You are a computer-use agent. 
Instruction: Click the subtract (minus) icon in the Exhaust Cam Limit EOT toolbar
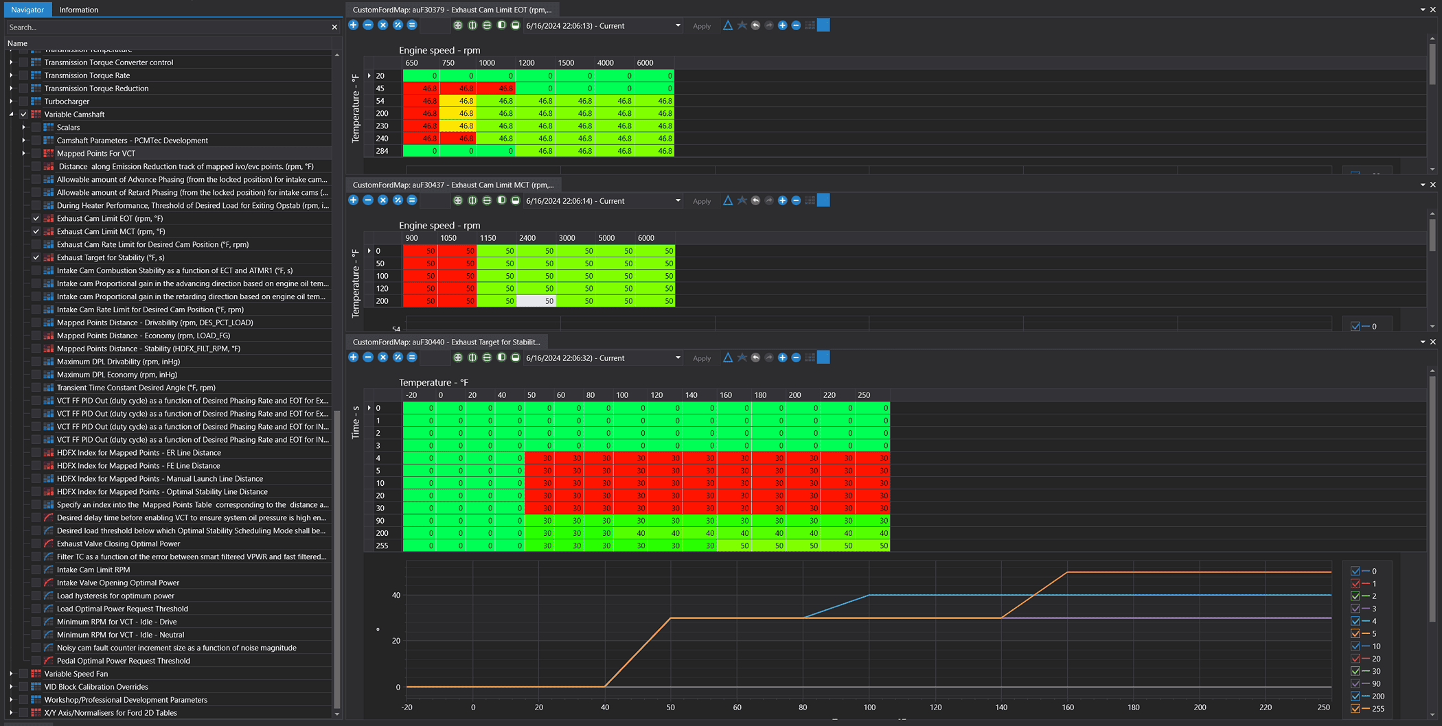(368, 25)
